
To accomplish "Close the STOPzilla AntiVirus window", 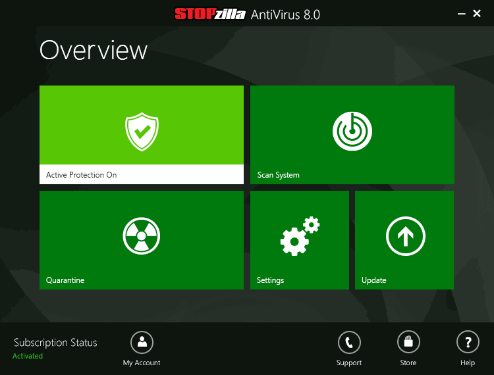I will (x=477, y=13).
